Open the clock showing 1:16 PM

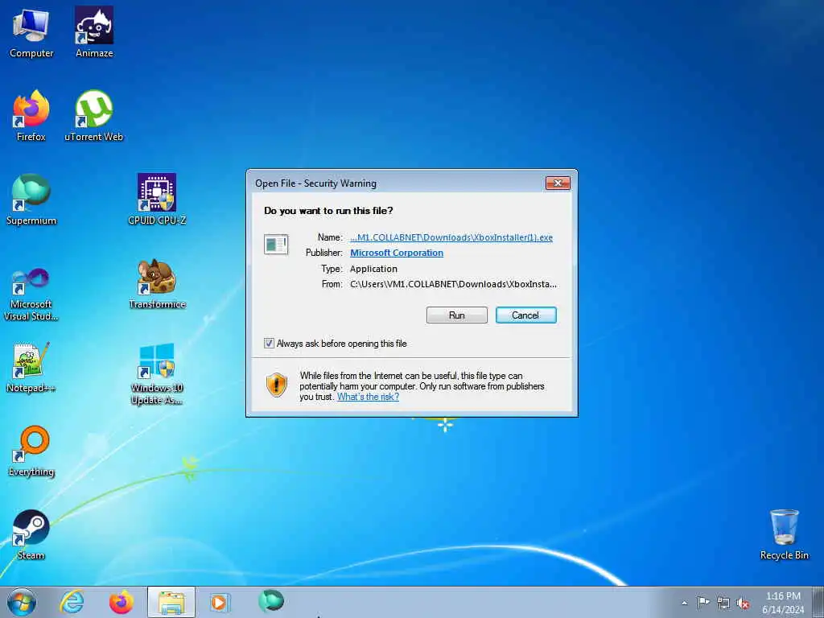[783, 603]
